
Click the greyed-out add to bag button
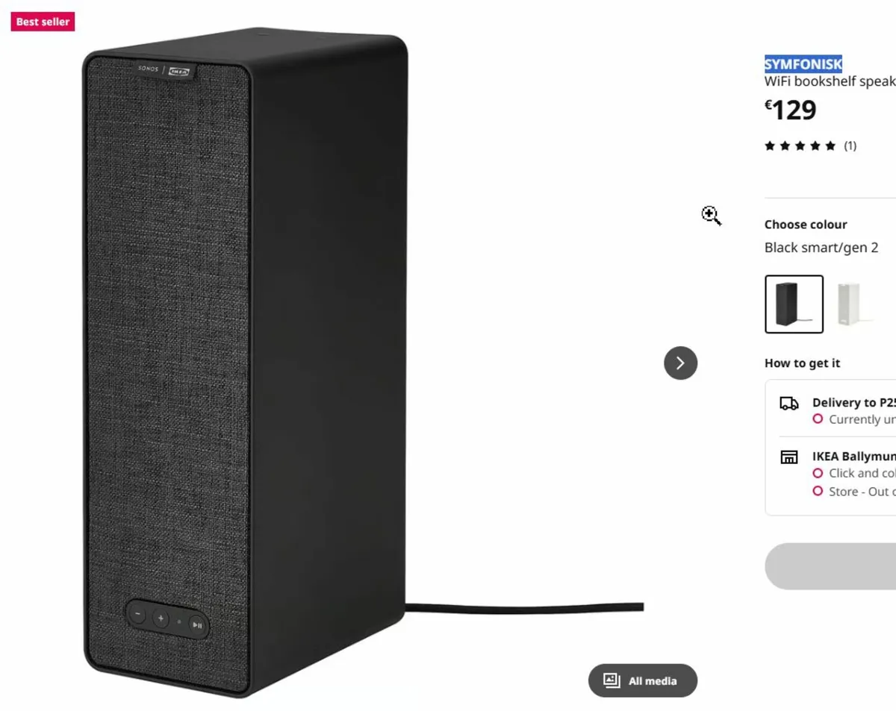tap(830, 566)
